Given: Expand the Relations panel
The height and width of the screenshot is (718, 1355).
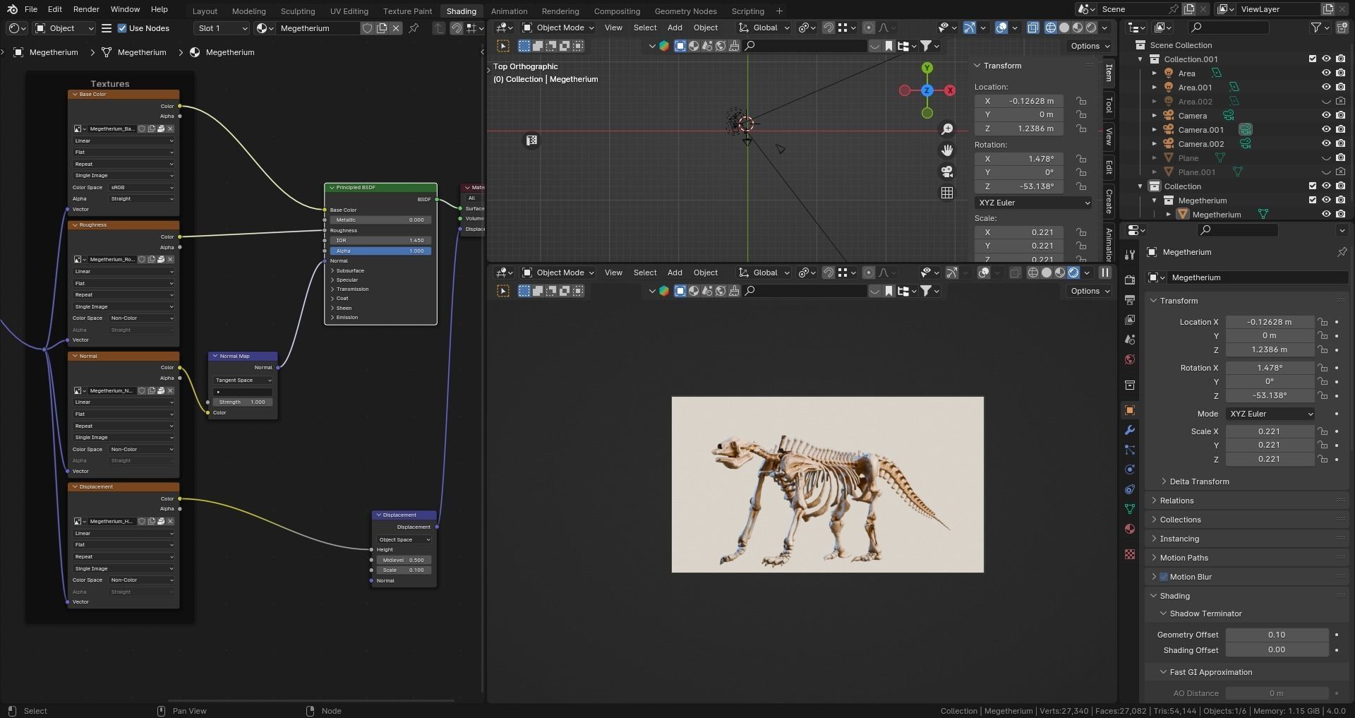Looking at the screenshot, I should (x=1176, y=501).
